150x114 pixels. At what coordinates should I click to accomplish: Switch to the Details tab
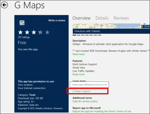coord(102,18)
